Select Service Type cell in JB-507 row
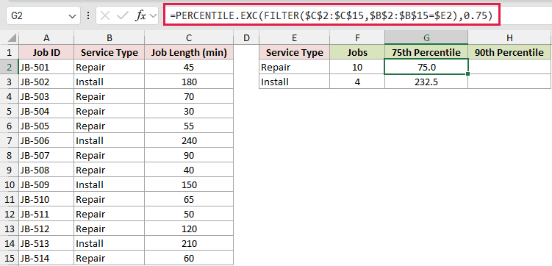Image resolution: width=552 pixels, height=266 pixels. [x=109, y=155]
